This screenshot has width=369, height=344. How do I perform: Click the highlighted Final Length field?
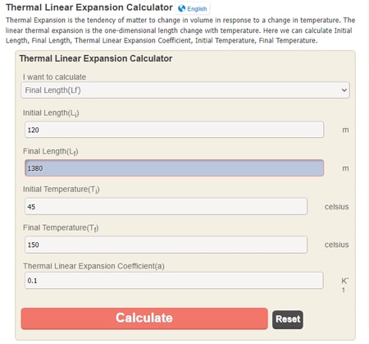pos(174,168)
